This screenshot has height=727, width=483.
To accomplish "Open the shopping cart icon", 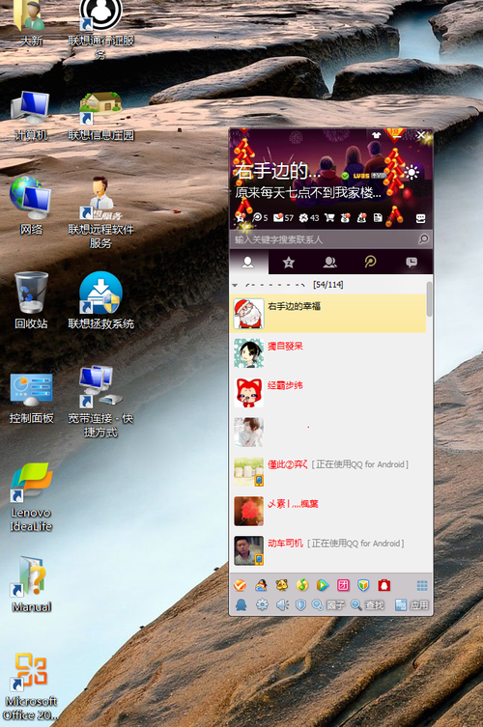I will [x=329, y=217].
